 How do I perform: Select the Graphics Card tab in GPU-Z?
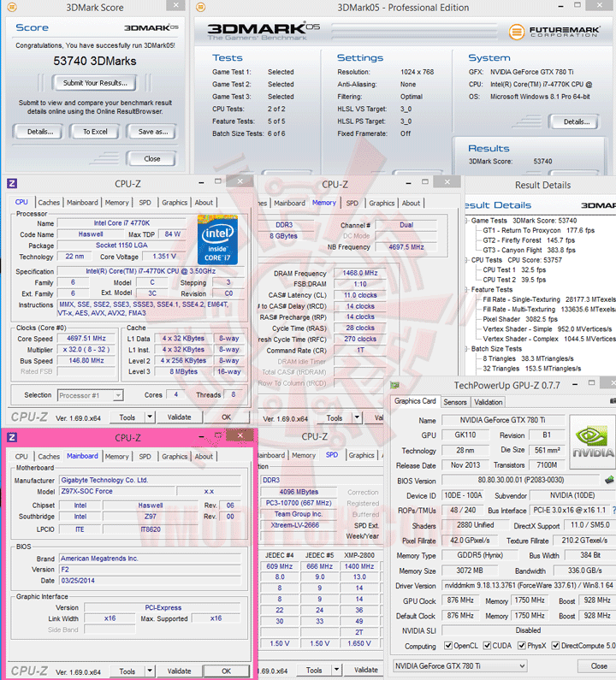[415, 401]
